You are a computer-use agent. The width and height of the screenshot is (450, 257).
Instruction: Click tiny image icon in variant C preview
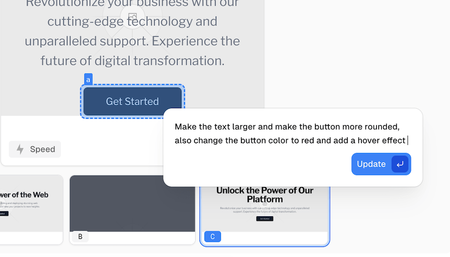[x=265, y=204]
